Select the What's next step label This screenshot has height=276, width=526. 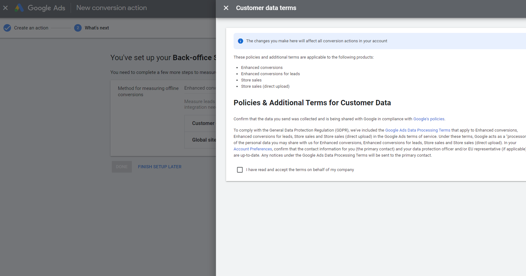tap(97, 28)
